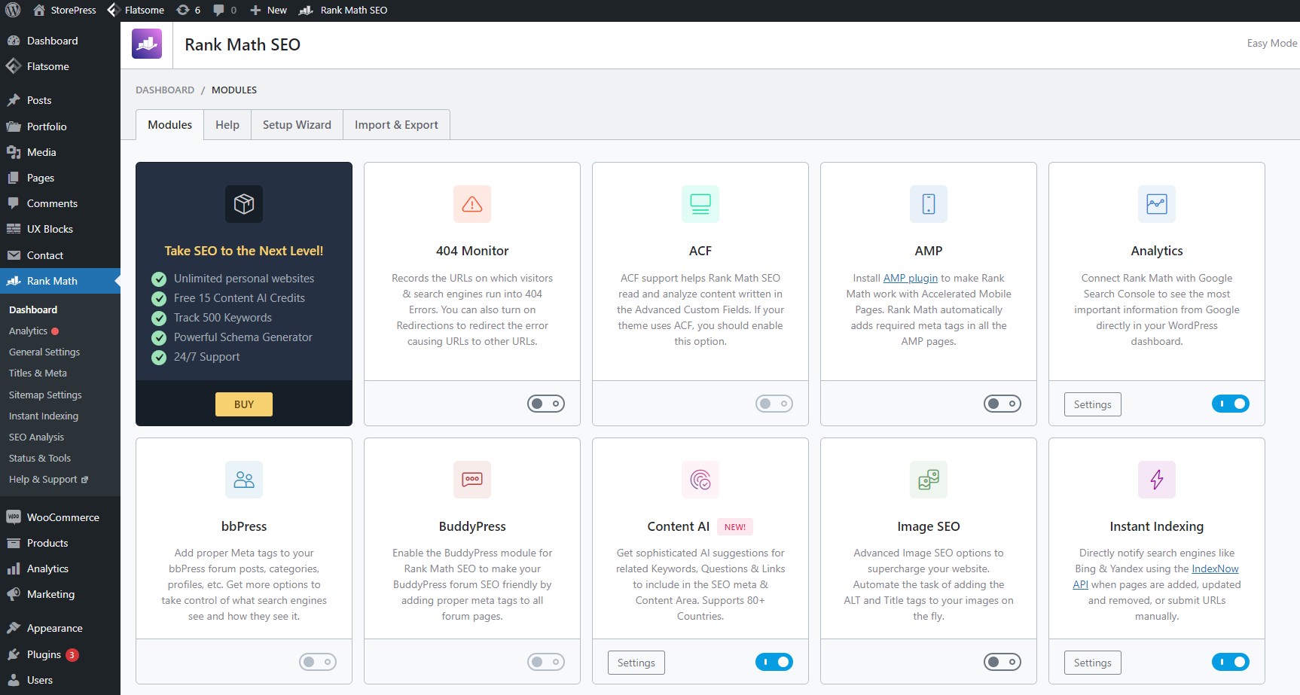Click the Analytics chart icon on module card
Image resolution: width=1300 pixels, height=695 pixels.
click(1157, 204)
